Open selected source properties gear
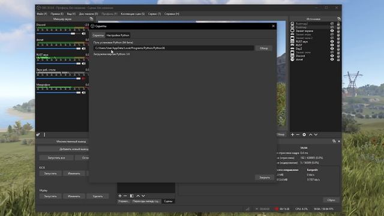Screen dimensions: 384x216 tap(304, 134)
